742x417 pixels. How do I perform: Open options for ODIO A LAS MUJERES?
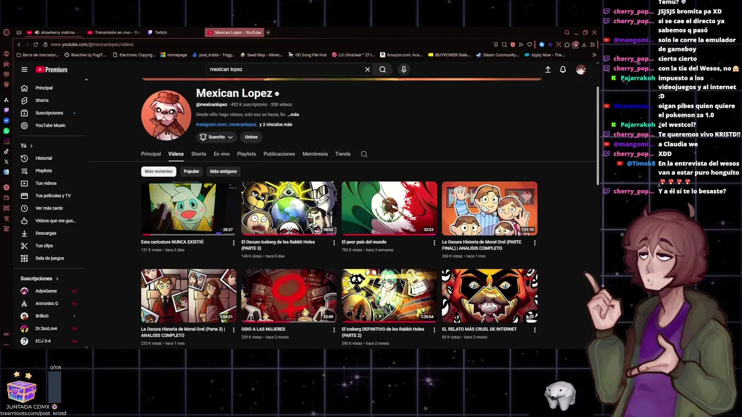[x=334, y=330]
